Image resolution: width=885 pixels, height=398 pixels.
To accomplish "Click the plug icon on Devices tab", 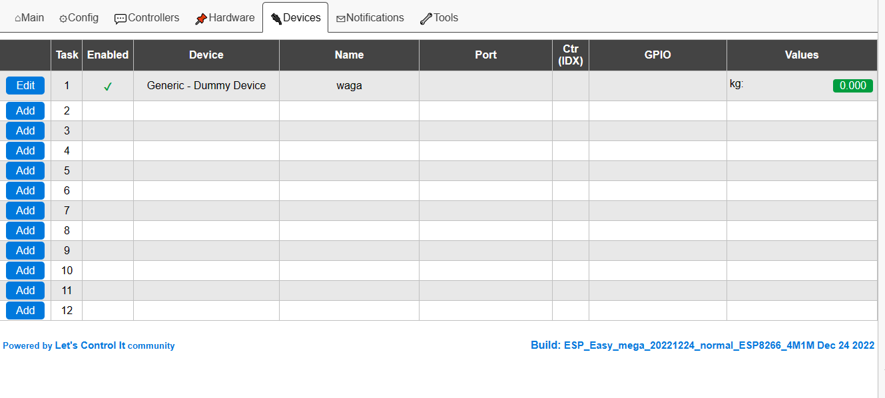I will (276, 19).
